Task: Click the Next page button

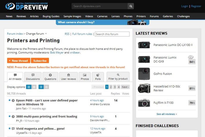Action: tap(125, 87)
